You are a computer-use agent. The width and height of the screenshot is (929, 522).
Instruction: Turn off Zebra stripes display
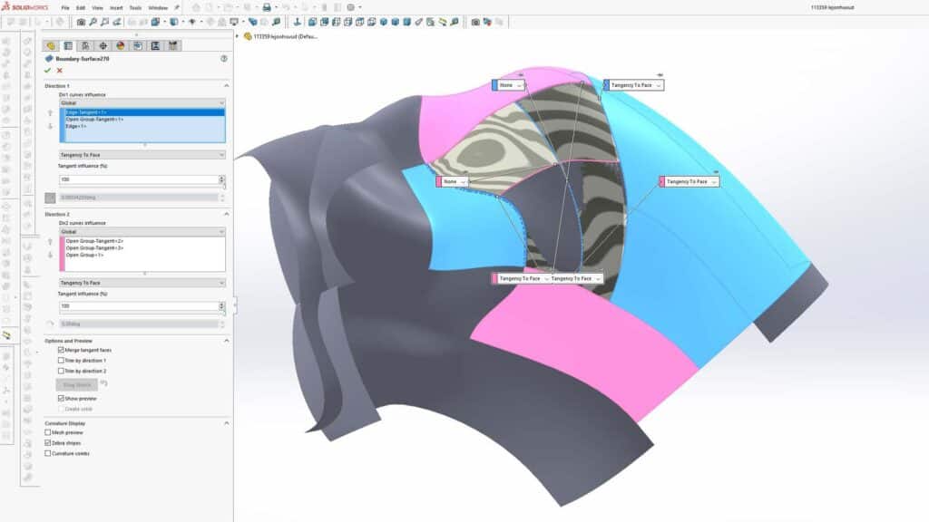click(x=48, y=442)
